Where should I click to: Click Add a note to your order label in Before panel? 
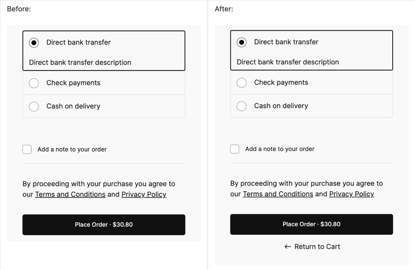(72, 149)
